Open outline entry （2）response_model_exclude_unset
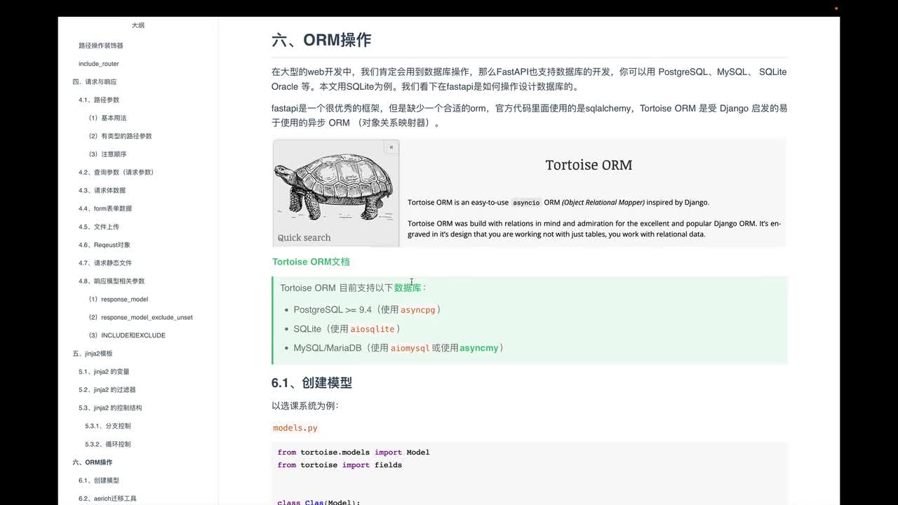The width and height of the screenshot is (898, 505). coord(139,318)
